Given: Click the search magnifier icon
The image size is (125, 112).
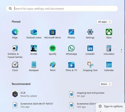Looking at the screenshot, I should (10, 8).
